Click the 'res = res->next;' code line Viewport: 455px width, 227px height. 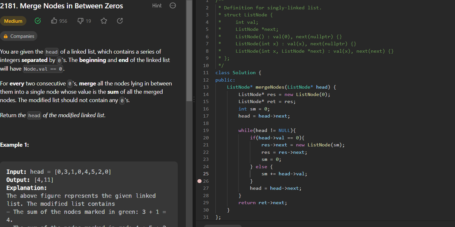[x=284, y=152]
